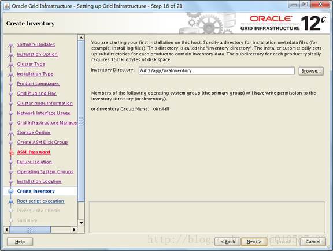Viewport: 333px width, 251px height.
Task: Click the Create Inventory current step marker
Action: pyautogui.click(x=10, y=192)
